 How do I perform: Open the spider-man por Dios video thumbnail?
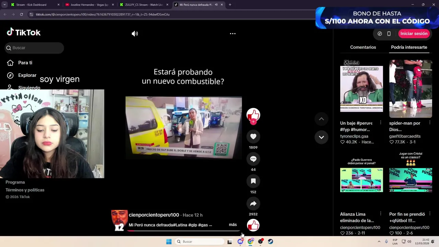pyautogui.click(x=411, y=89)
